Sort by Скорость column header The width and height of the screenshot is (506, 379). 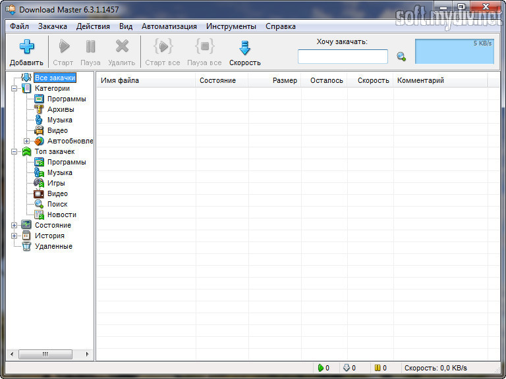[x=370, y=80]
